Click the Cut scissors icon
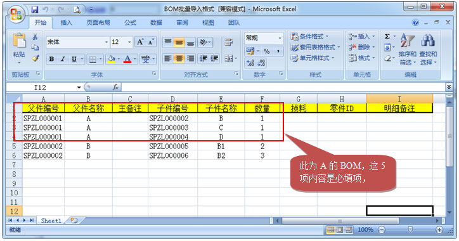Screen dimensions: 459x241 tap(35, 37)
